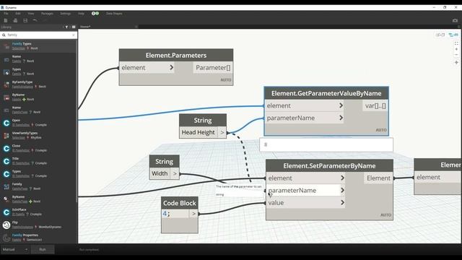Screen dimensions: 462x260
Task: Click the Save toolbar icon
Action: (25, 20)
